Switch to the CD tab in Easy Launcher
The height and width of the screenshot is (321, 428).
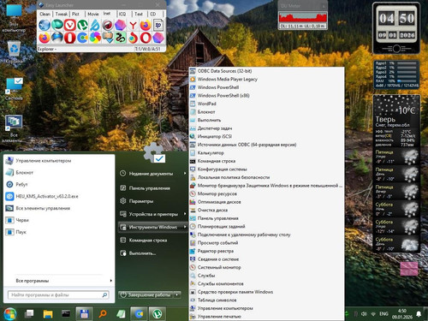[x=153, y=14]
